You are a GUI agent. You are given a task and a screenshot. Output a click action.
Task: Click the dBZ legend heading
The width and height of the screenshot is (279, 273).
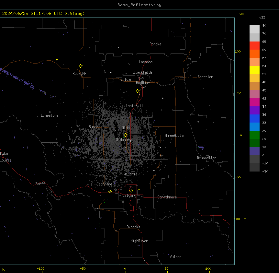pyautogui.click(x=262, y=17)
